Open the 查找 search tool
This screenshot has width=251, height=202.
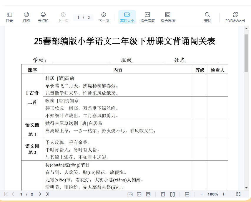(x=207, y=17)
